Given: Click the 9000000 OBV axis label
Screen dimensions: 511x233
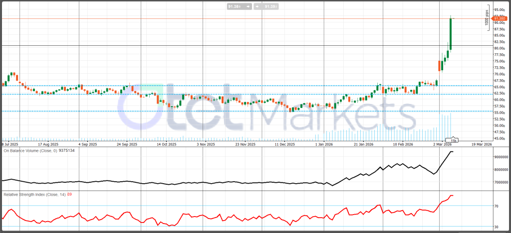Looking at the screenshot, I should pyautogui.click(x=501, y=157).
